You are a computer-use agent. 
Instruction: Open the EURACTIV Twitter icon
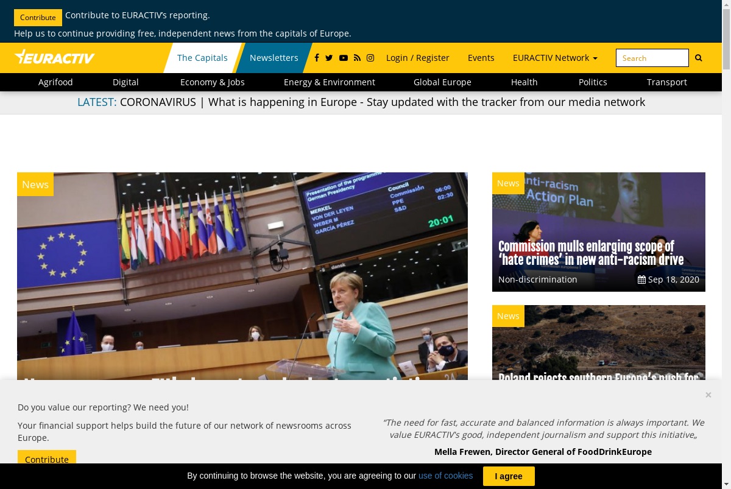pos(329,58)
